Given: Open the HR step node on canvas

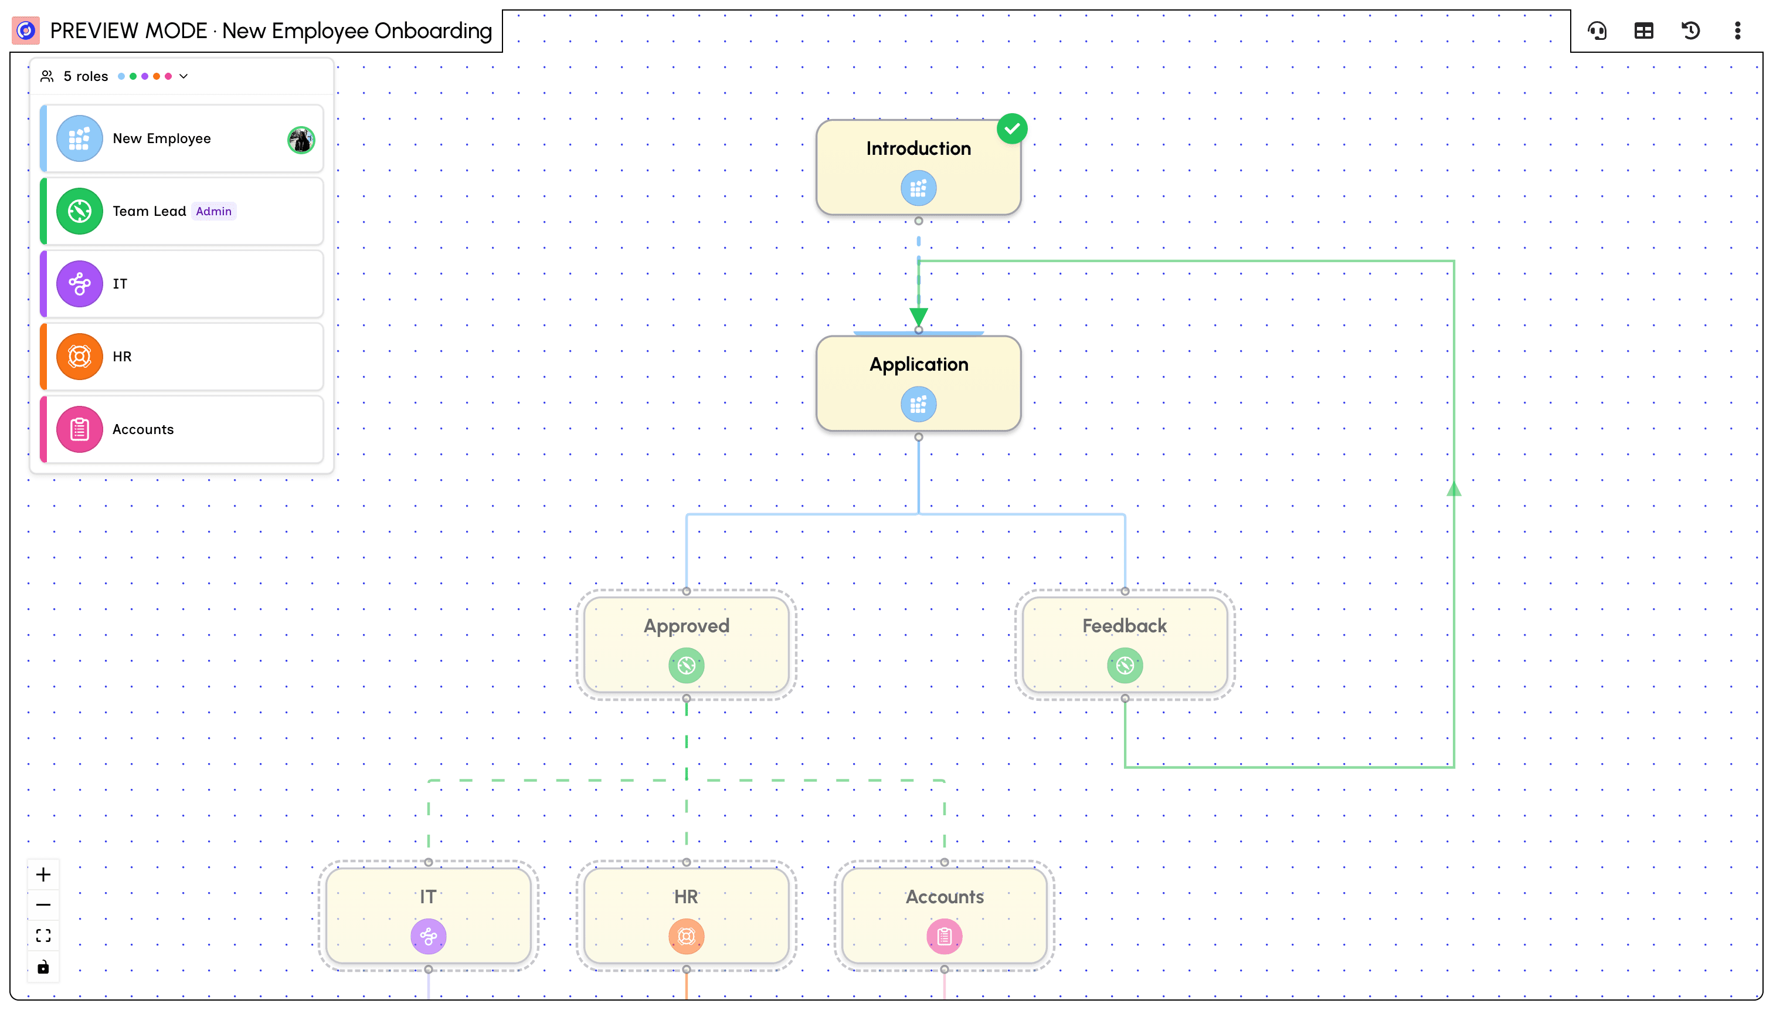Looking at the screenshot, I should click(686, 916).
